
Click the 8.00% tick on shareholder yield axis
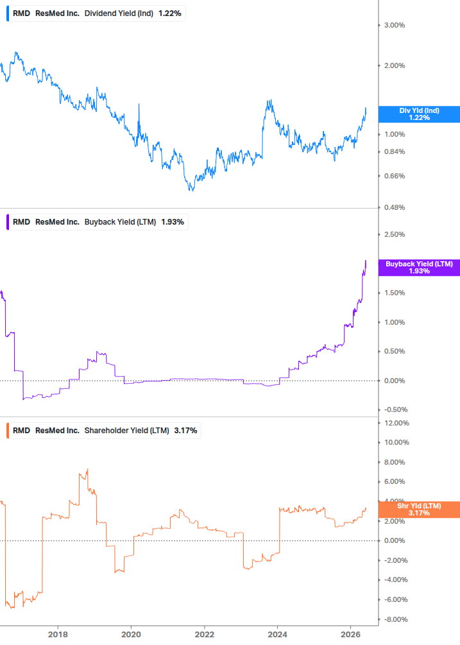tap(394, 462)
